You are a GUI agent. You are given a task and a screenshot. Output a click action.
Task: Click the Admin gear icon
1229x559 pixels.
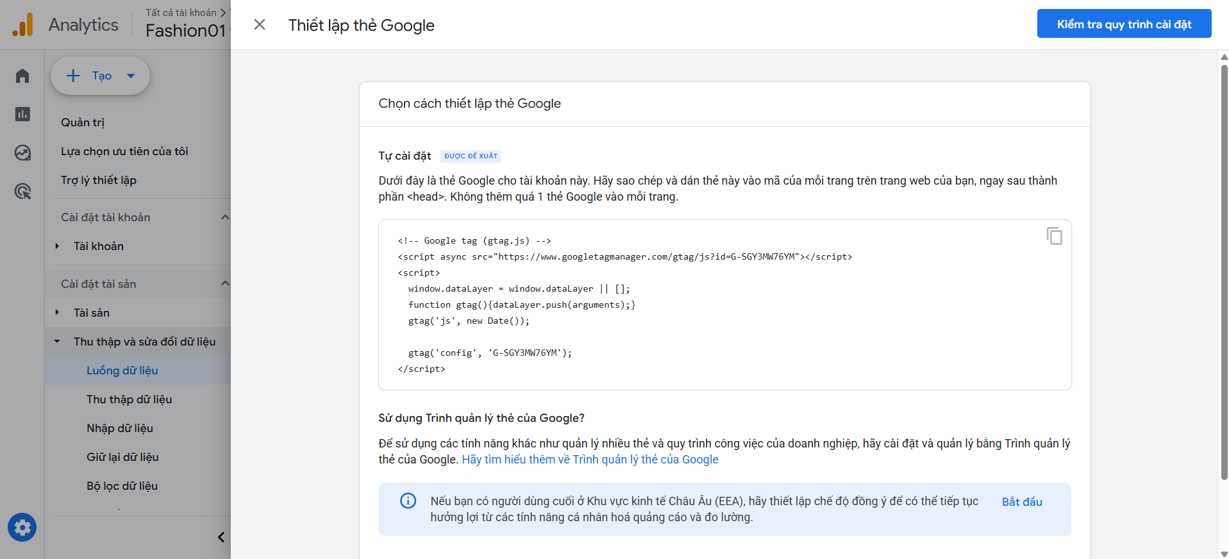point(22,528)
